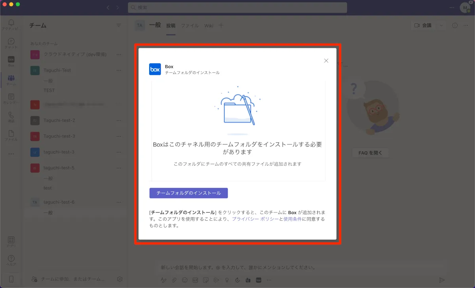Open more options for Taguchi-Test team

(119, 70)
